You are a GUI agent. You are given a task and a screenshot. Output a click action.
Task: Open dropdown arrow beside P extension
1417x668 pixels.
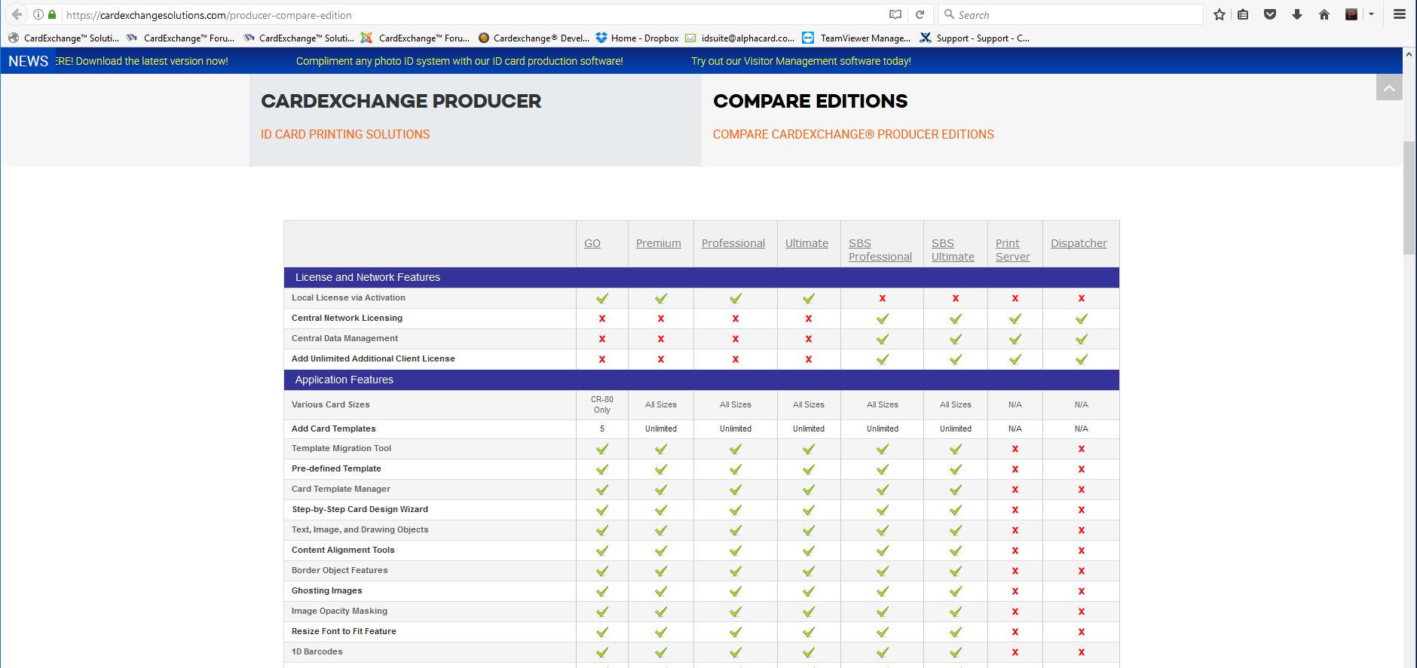[1371, 14]
